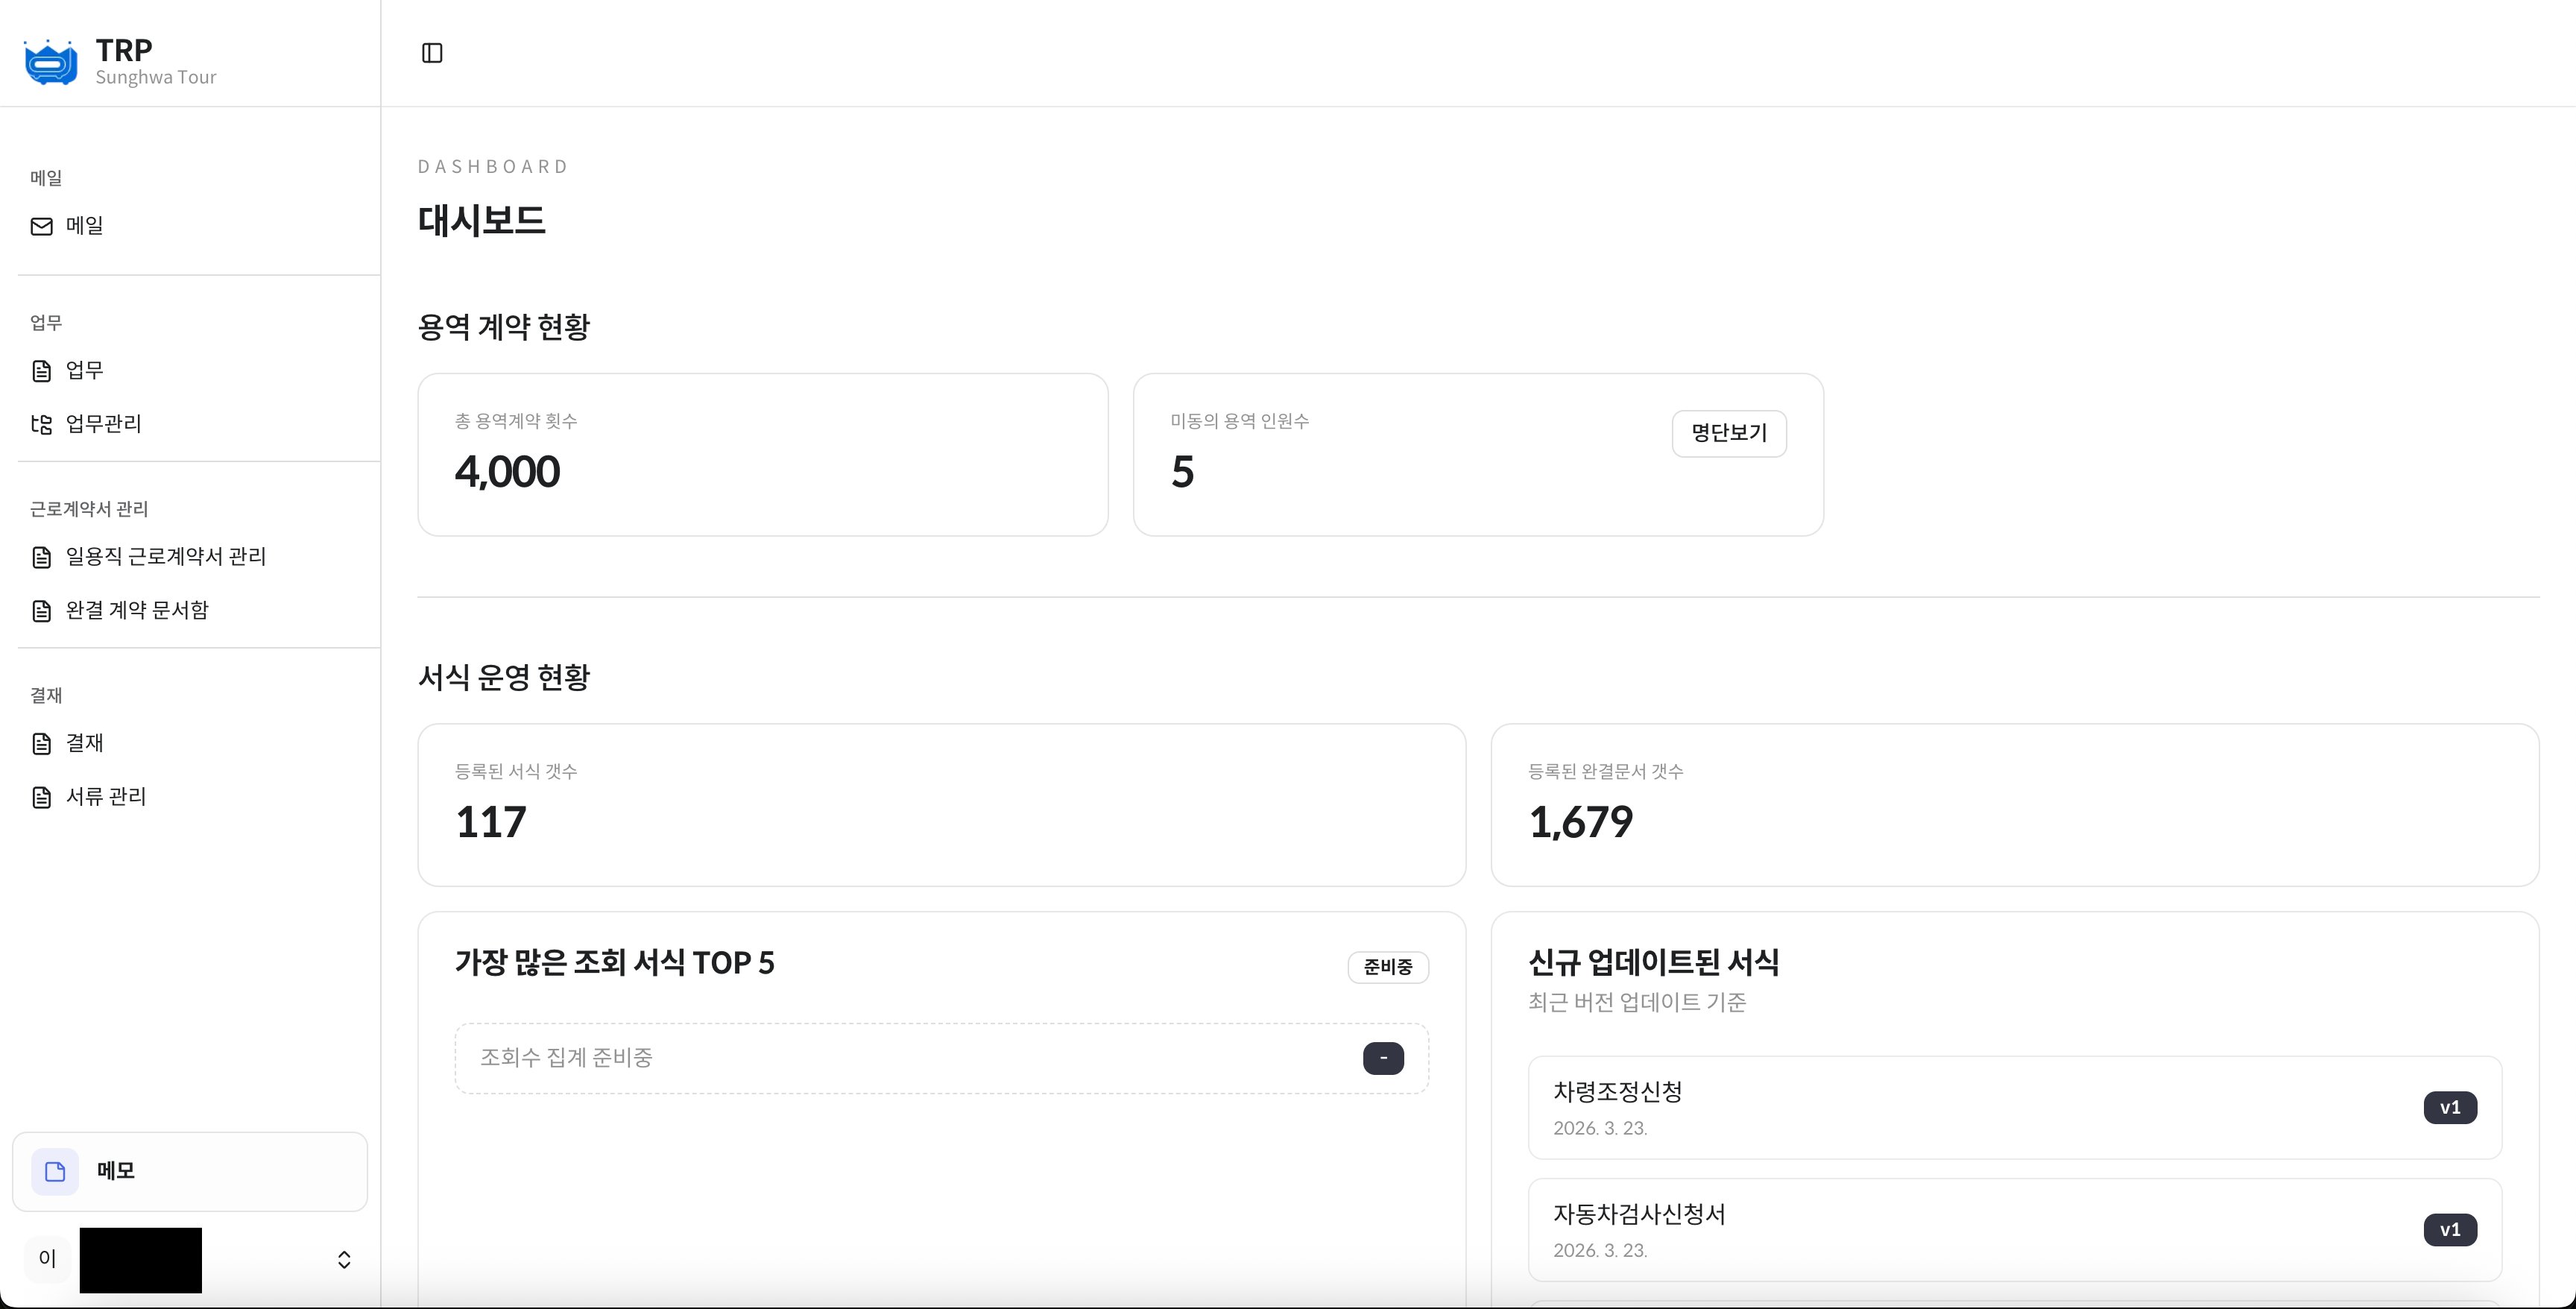Toggle the 준비중 status badge
2576x1309 pixels.
(1388, 966)
